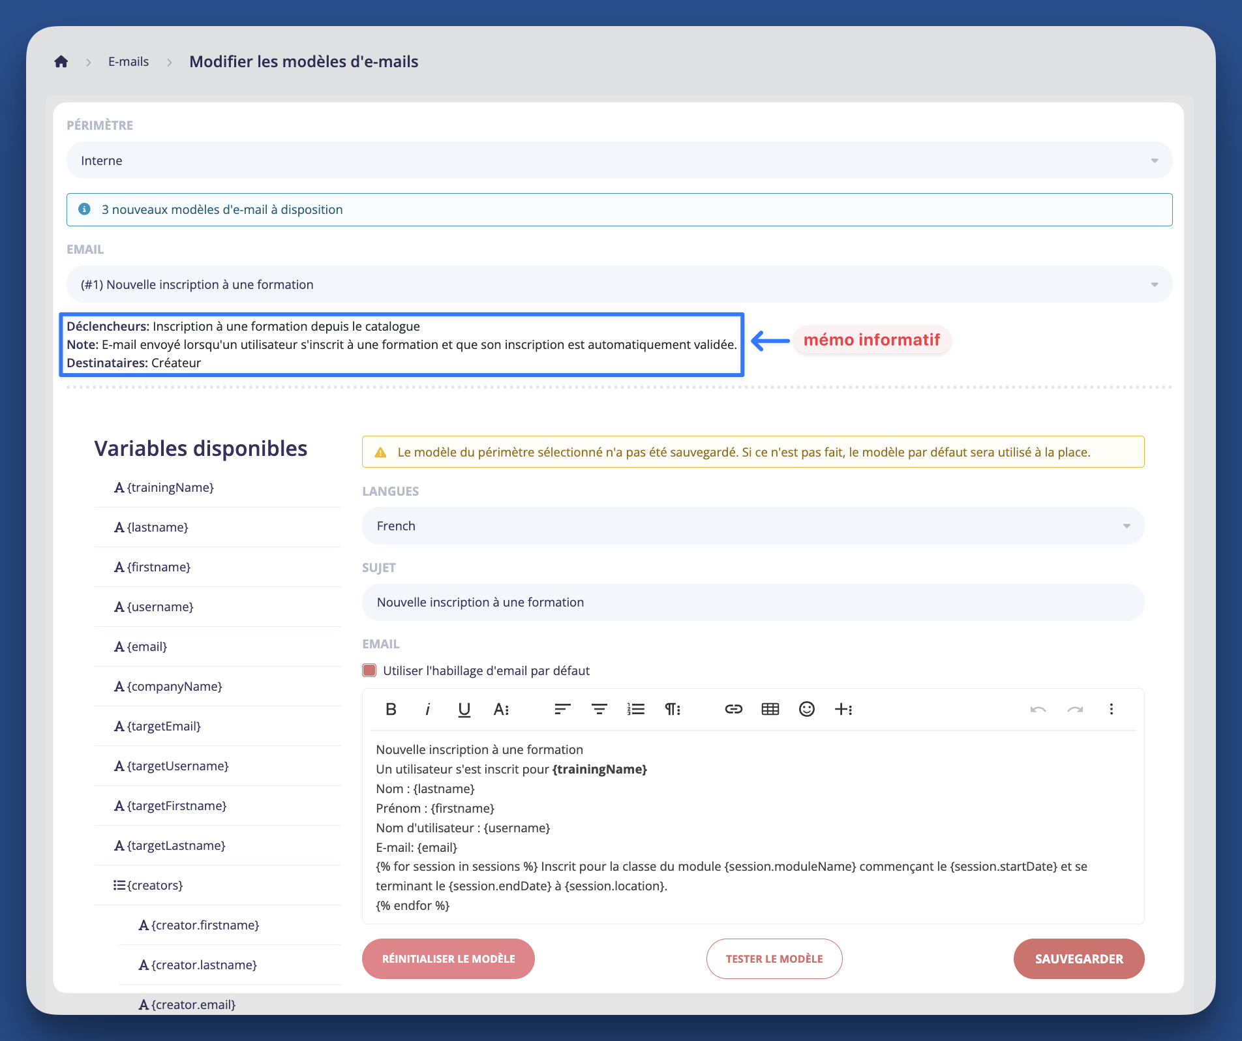Click into the email body editor text
Image resolution: width=1242 pixels, height=1041 pixels.
753,827
